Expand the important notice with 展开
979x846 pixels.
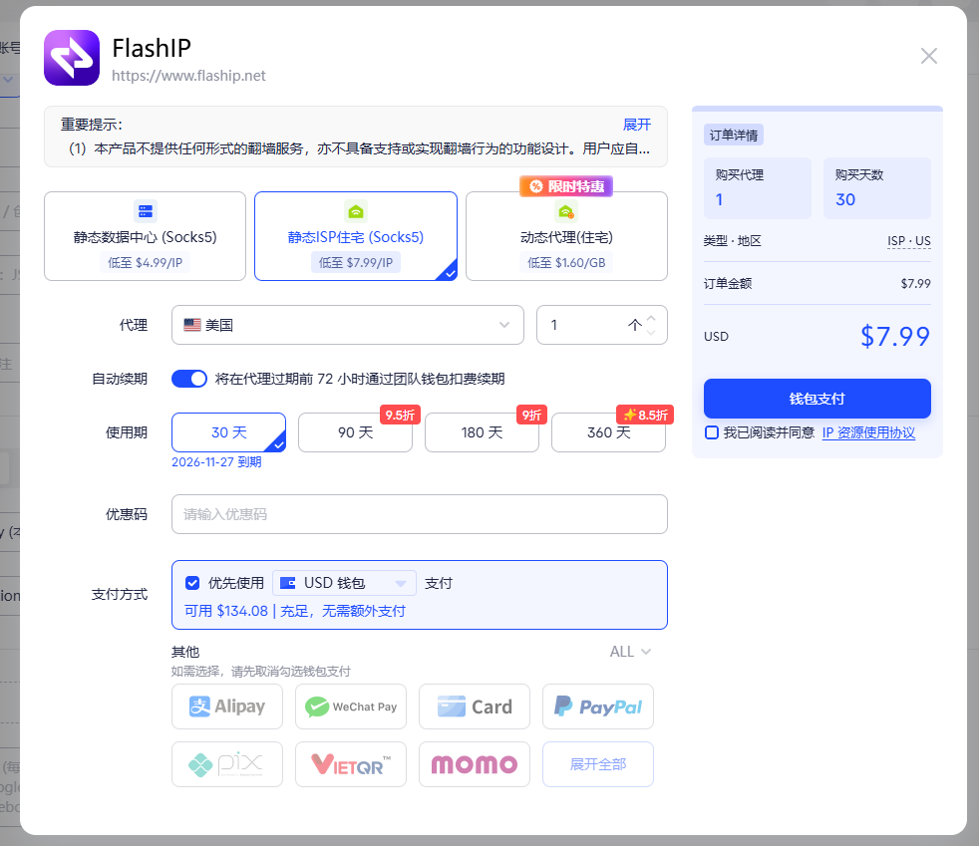point(636,125)
